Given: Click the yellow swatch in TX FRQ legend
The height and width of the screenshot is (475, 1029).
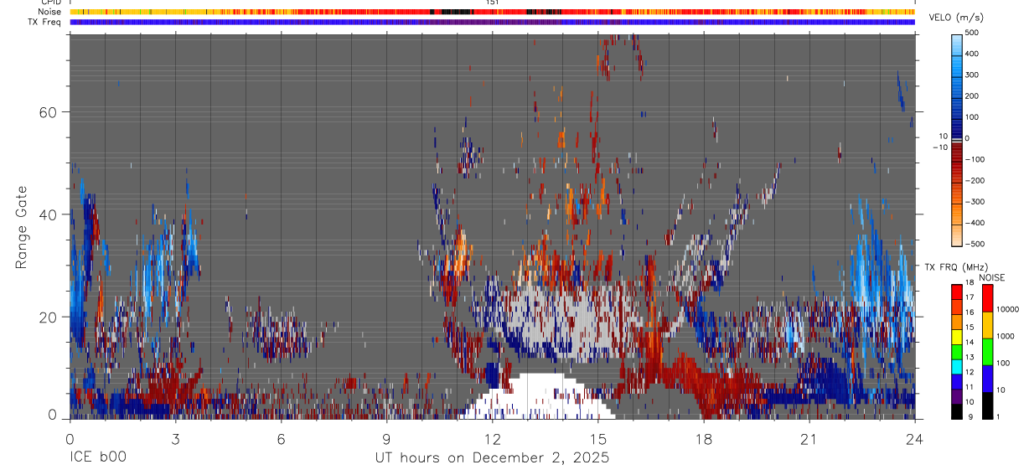Looking at the screenshot, I should coord(958,335).
